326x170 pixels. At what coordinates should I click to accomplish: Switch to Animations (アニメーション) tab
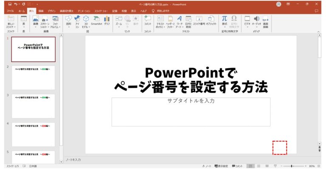[84, 11]
